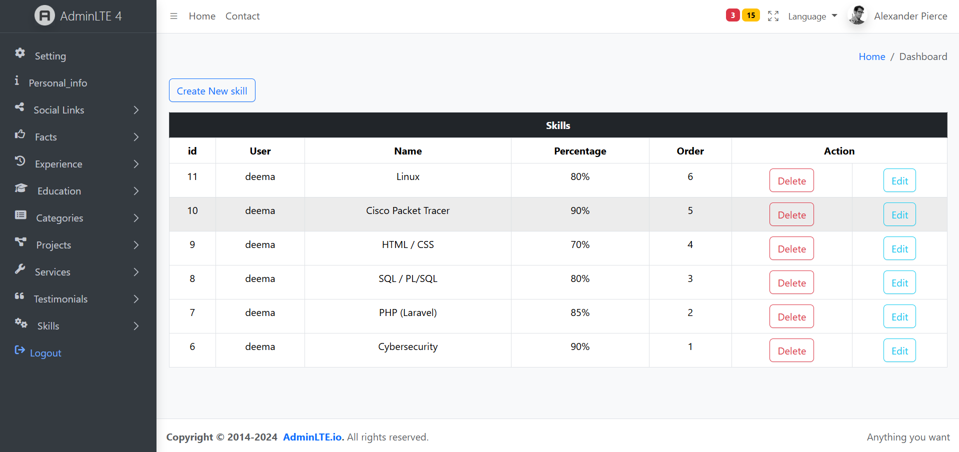Click the Alexander Pierce user name
The width and height of the screenshot is (959, 452).
[x=910, y=16]
